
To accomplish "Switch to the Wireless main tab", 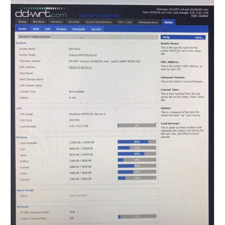I will click(38, 22).
